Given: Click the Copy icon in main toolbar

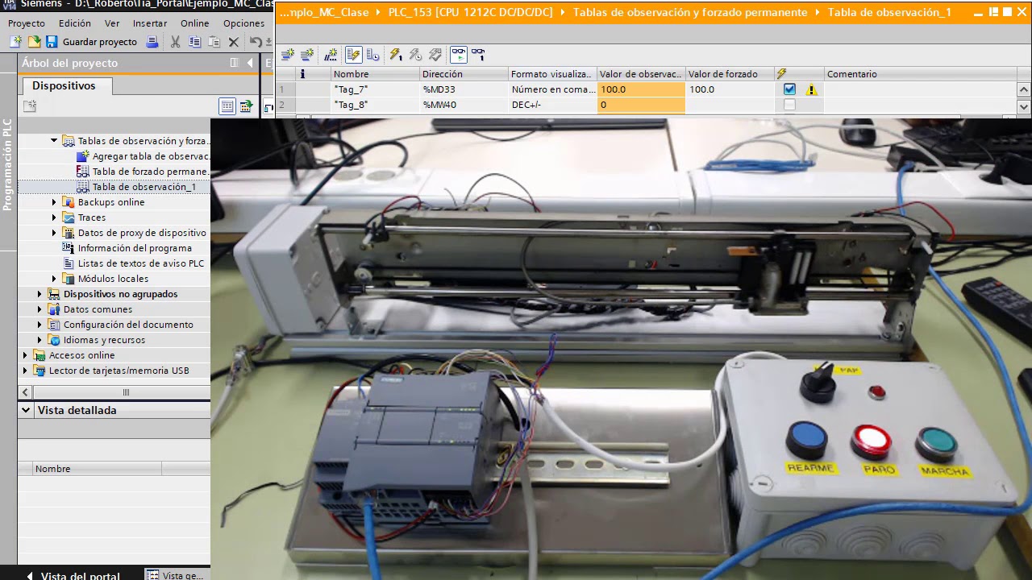Looking at the screenshot, I should point(194,42).
